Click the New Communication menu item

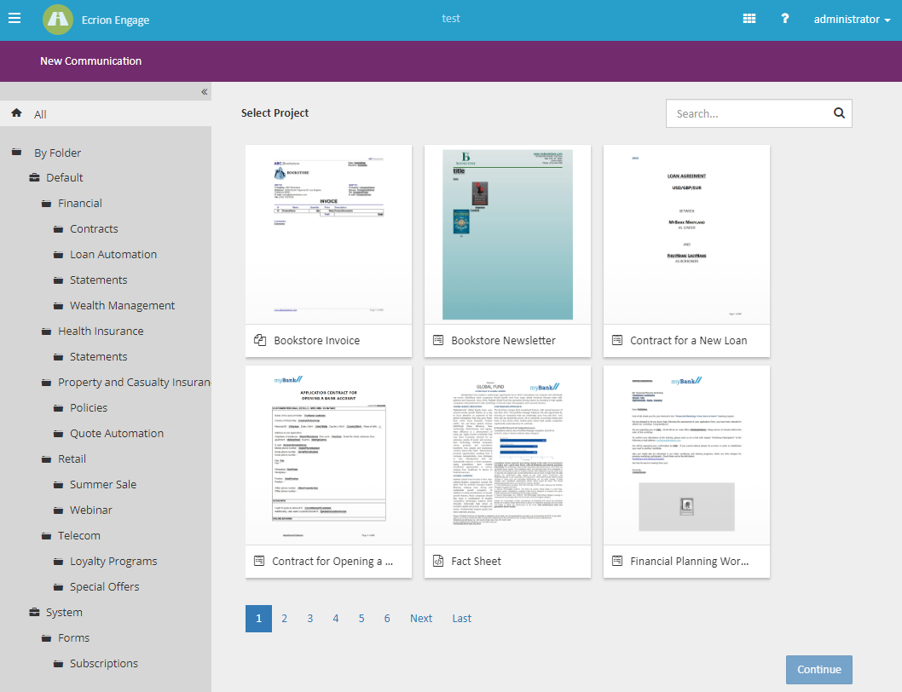(x=90, y=61)
